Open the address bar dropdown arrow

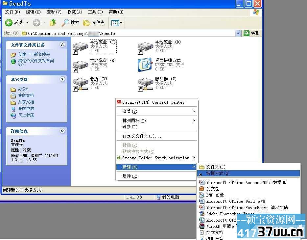238,33
